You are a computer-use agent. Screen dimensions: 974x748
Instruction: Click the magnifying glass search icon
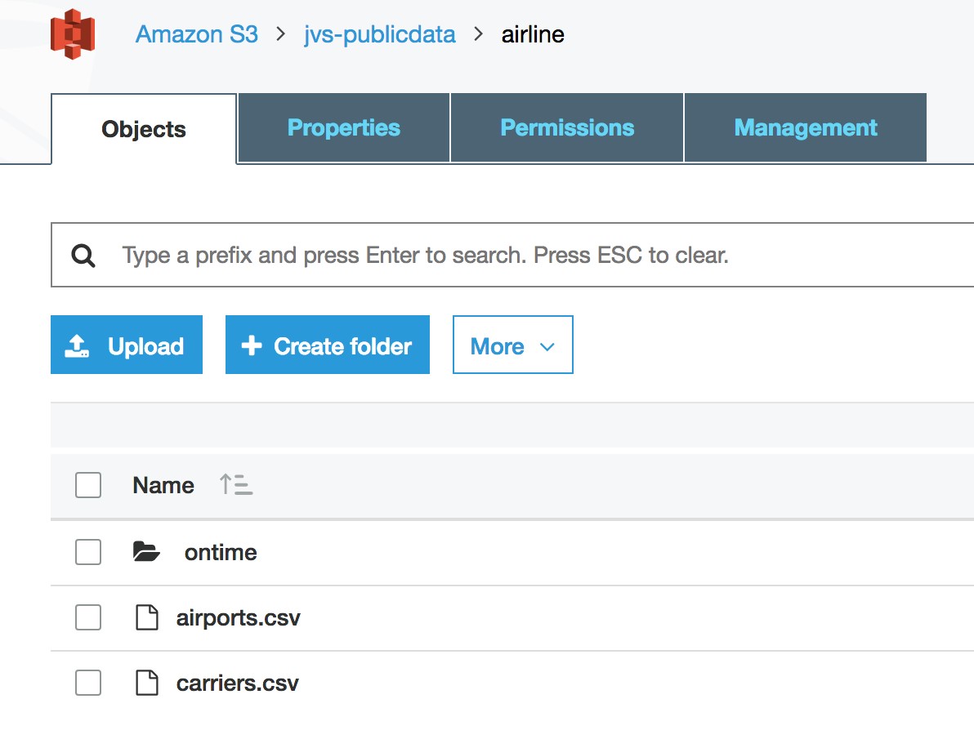83,255
